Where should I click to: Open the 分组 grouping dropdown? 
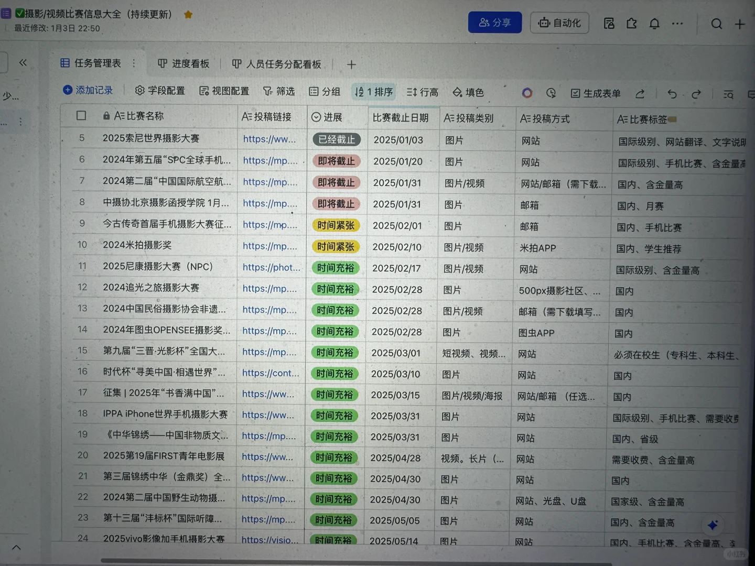[325, 92]
